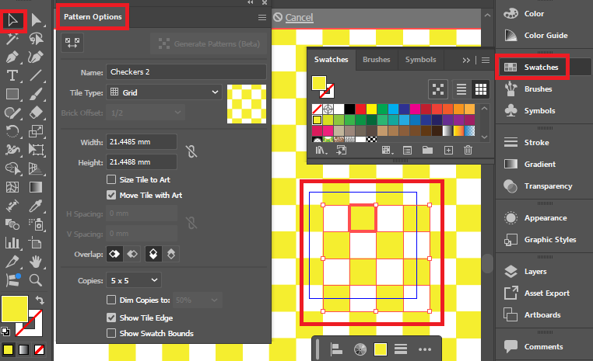Image resolution: width=593 pixels, height=361 pixels.
Task: Pick the Paintbrush tool
Action: [x=36, y=94]
